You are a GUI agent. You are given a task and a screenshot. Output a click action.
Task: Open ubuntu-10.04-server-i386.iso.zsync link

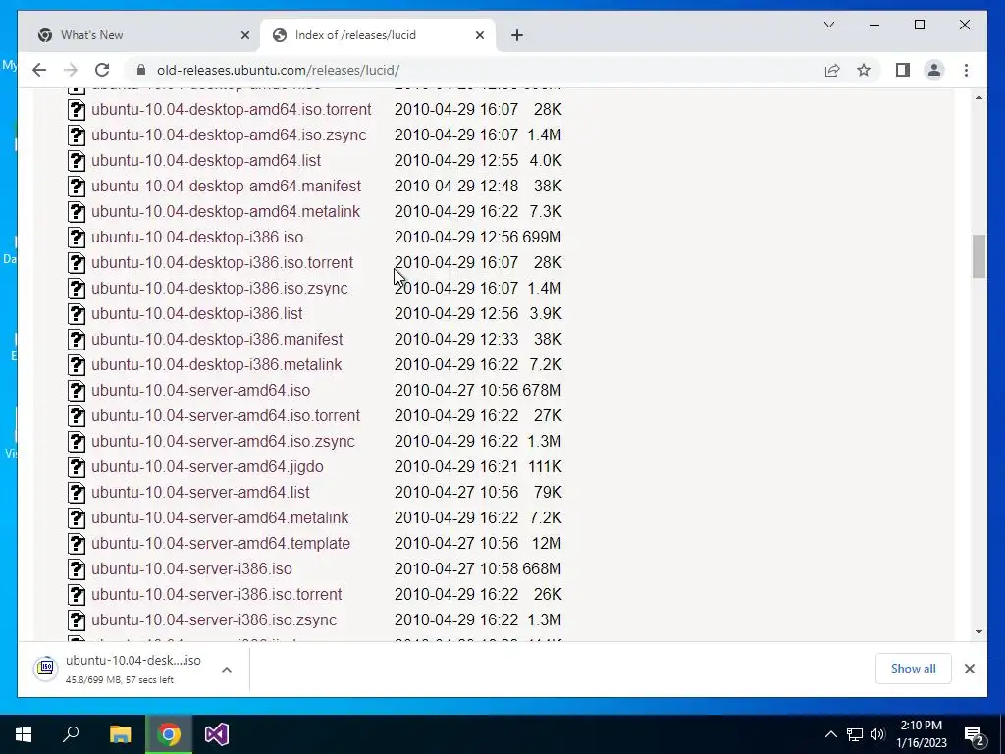coord(213,620)
